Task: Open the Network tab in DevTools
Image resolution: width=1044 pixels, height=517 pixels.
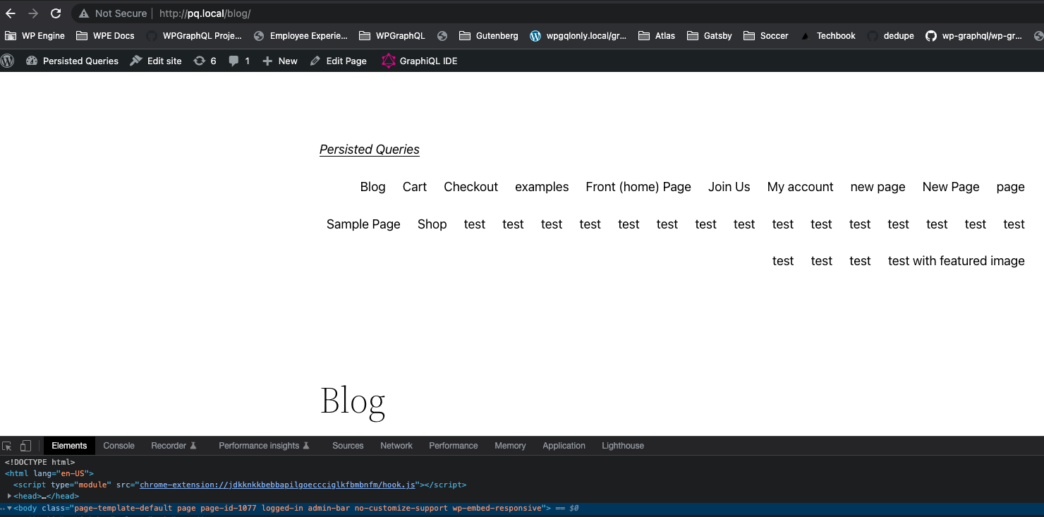Action: pos(396,445)
